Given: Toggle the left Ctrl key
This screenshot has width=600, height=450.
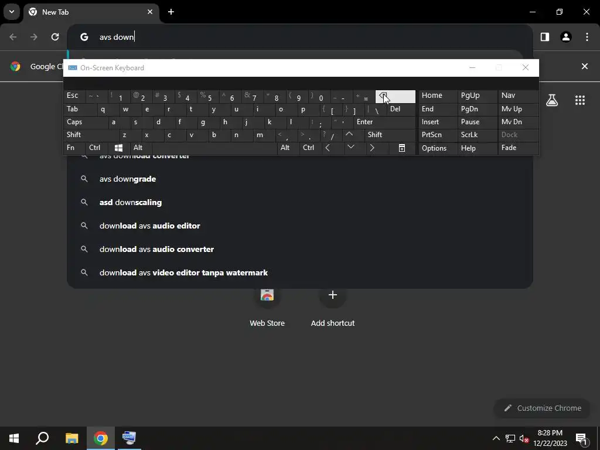Looking at the screenshot, I should (97, 148).
